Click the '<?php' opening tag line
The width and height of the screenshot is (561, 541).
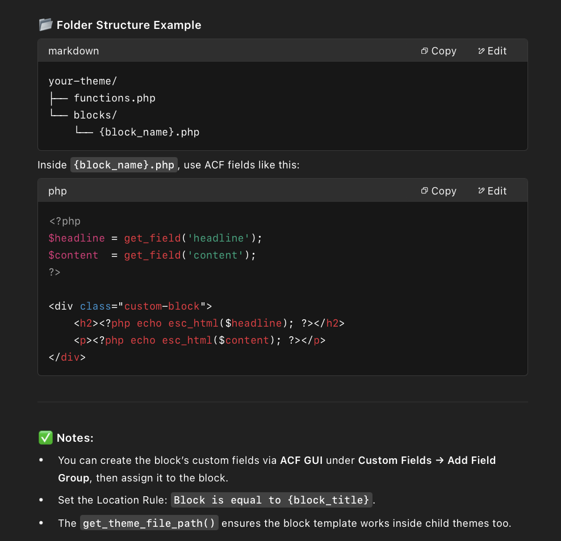[64, 221]
